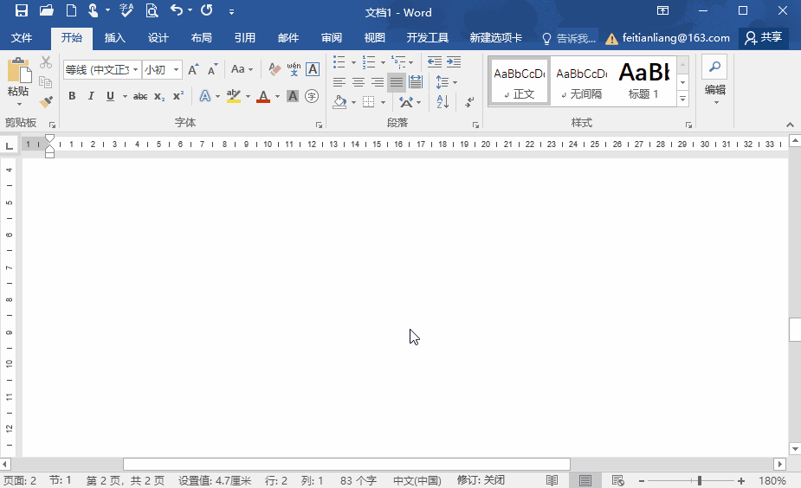
Task: Click the red font color button
Action: tap(263, 96)
